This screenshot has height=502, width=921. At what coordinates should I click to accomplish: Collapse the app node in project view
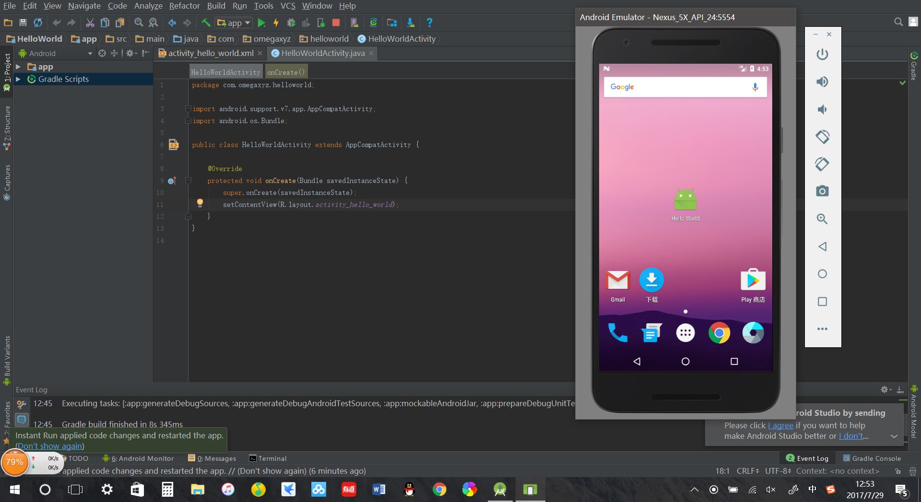[17, 67]
